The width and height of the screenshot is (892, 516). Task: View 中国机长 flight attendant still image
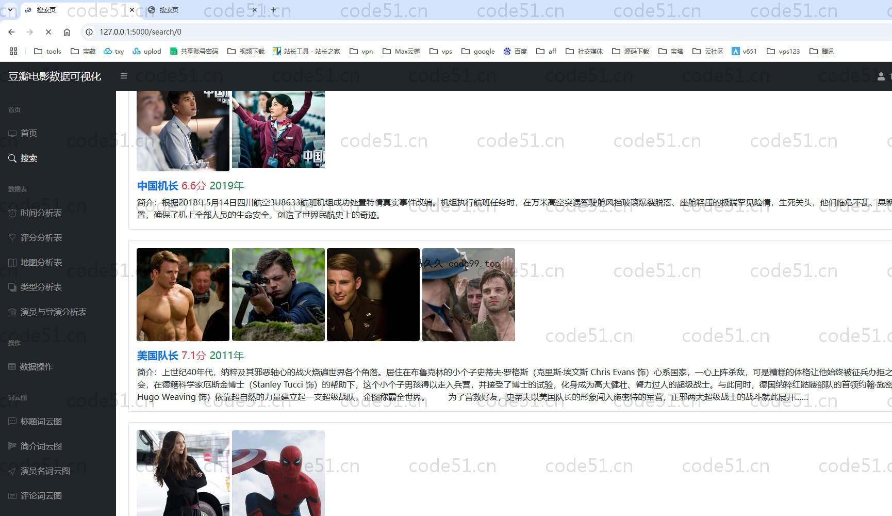click(278, 130)
